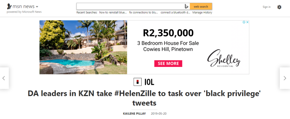Go to next article arrow
Screen dimensions: 290x119
(x=285, y=78)
